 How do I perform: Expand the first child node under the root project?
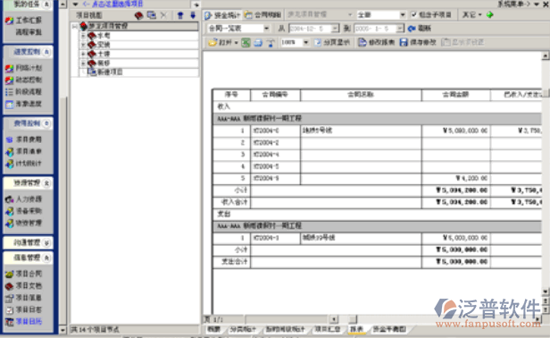pos(83,36)
